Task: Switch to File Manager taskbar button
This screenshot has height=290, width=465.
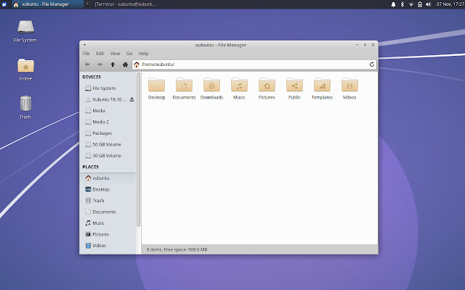Action: 47,4
